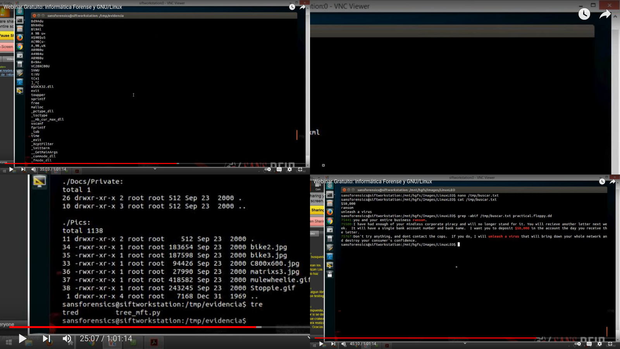
Task: Click the yellow Pause Sh button
Action: click(7, 35)
